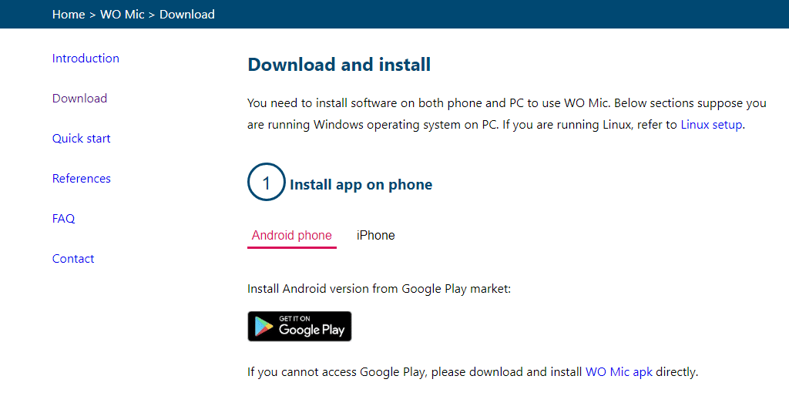Image resolution: width=789 pixels, height=396 pixels.
Task: Open the FAQ sidebar link
Action: [63, 219]
